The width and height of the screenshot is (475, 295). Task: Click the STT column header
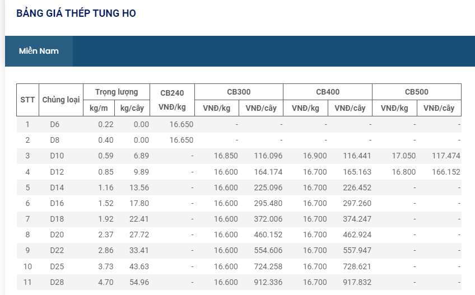(x=27, y=100)
